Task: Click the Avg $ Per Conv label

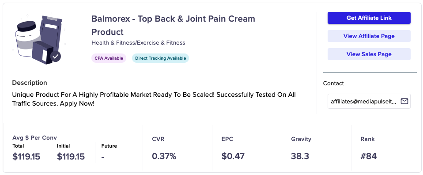Action: (34, 138)
